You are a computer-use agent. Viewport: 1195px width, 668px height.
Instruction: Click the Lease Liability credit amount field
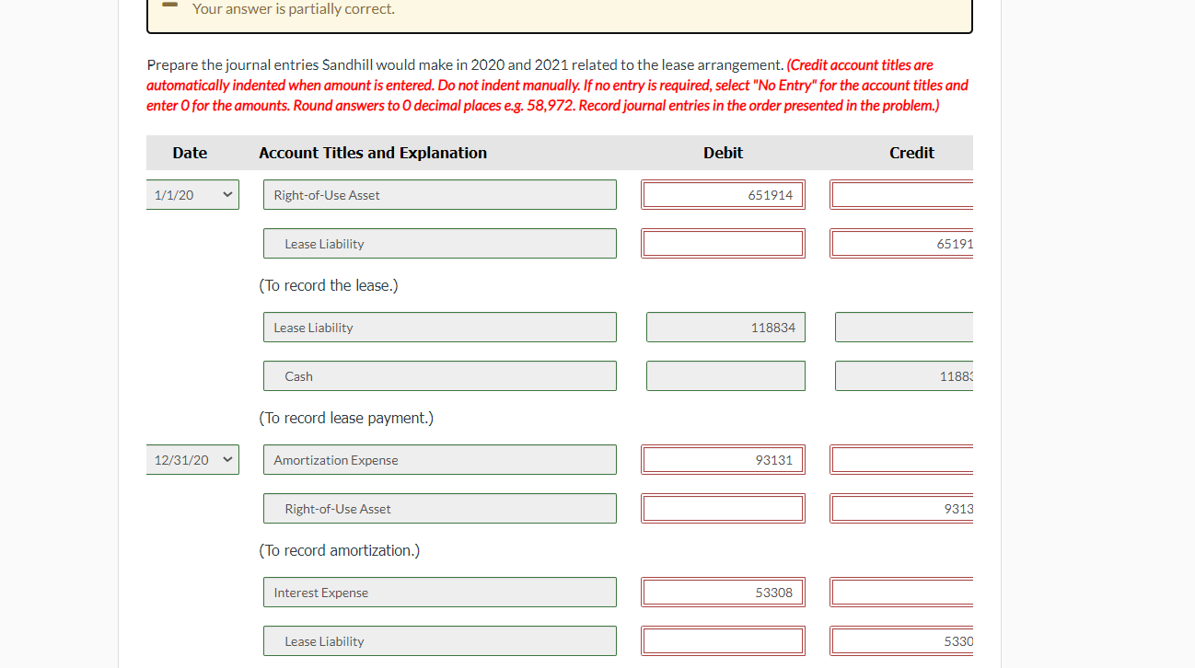(x=900, y=243)
